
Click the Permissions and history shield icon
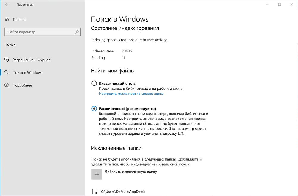(x=7, y=60)
